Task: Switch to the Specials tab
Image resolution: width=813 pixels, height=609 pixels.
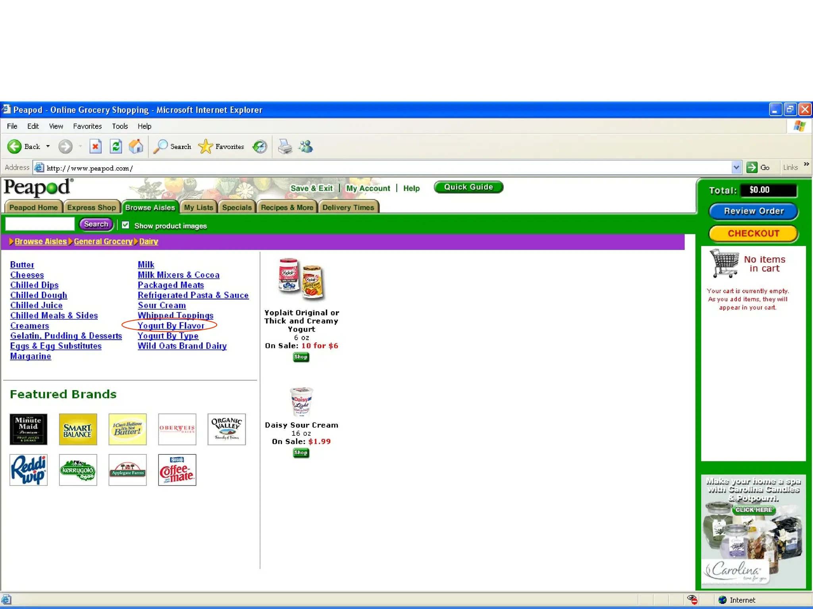Action: coord(237,207)
